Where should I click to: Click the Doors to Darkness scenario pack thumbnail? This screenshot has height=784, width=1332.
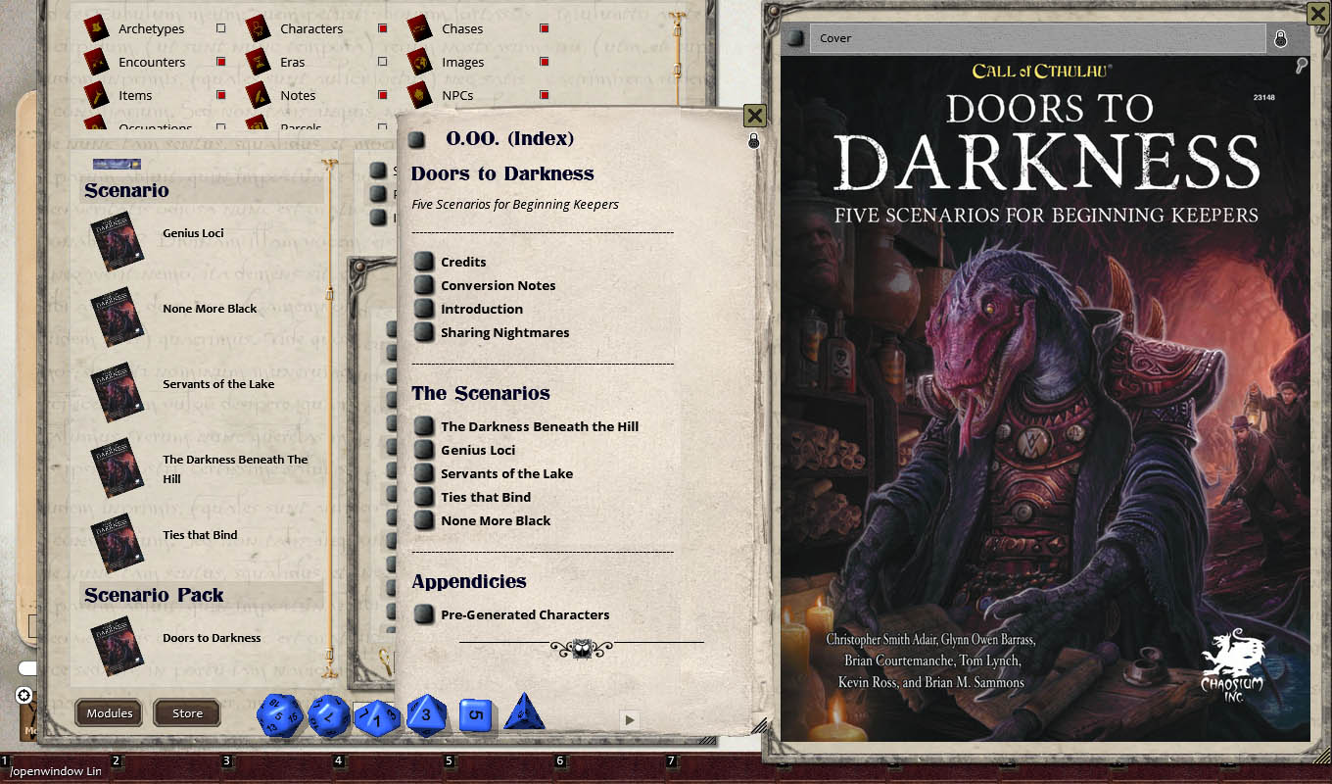coord(117,645)
